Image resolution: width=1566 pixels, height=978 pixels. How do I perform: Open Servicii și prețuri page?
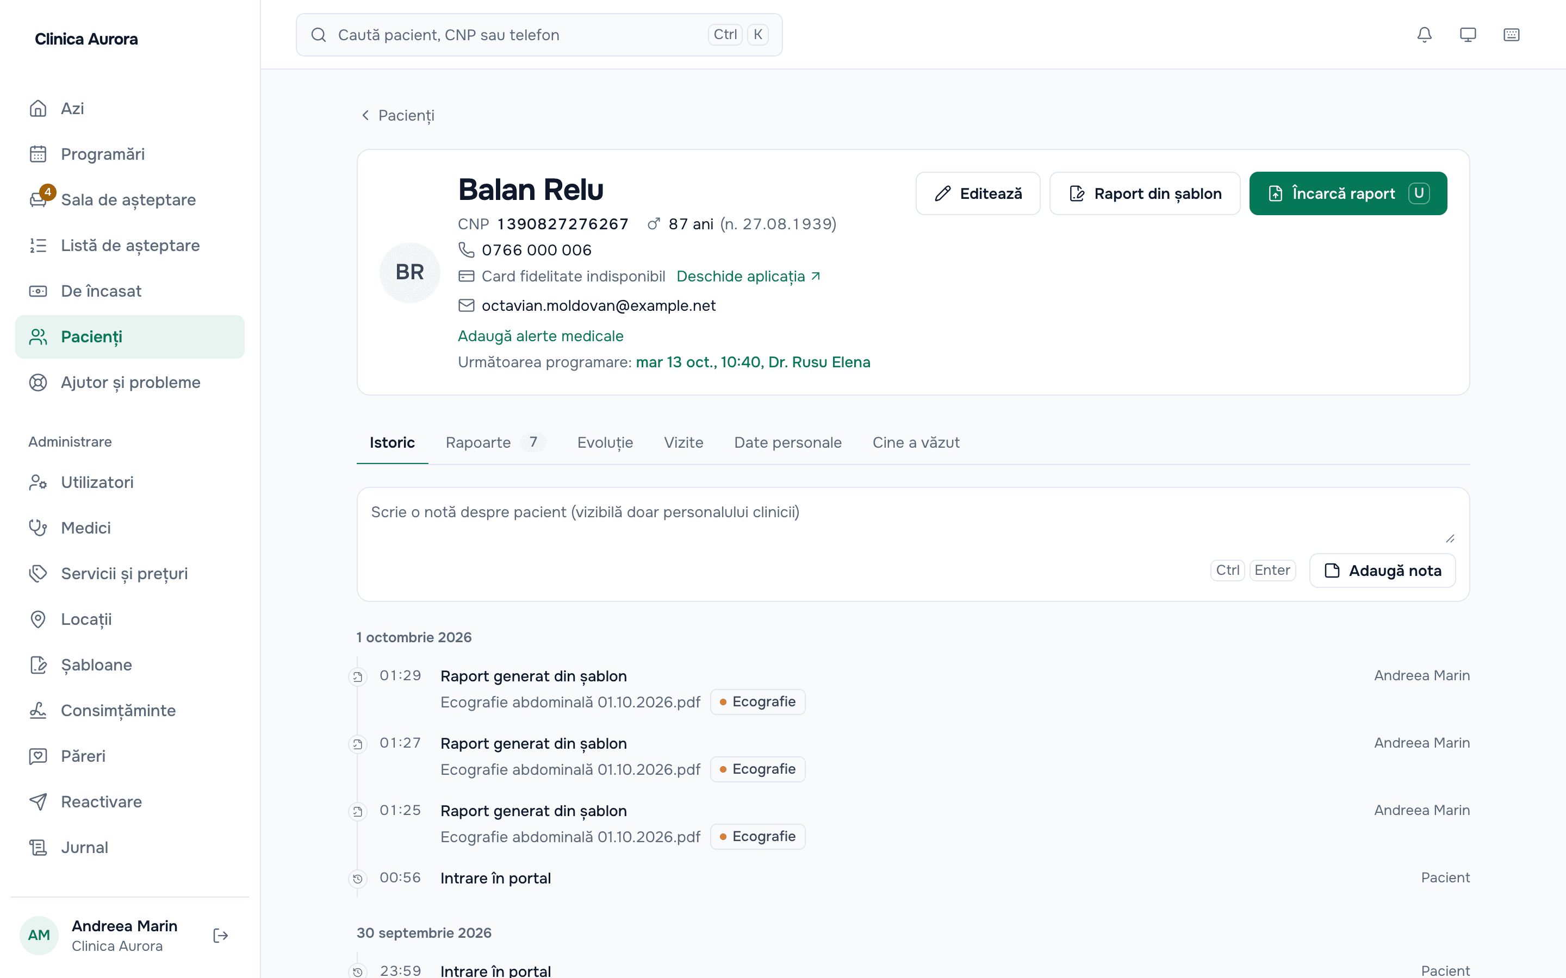point(129,574)
